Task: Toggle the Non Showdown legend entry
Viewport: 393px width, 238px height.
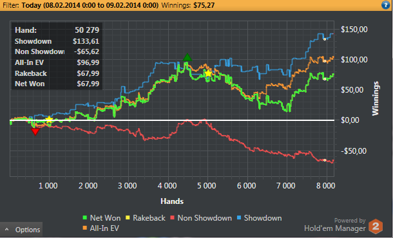Action: 201,218
